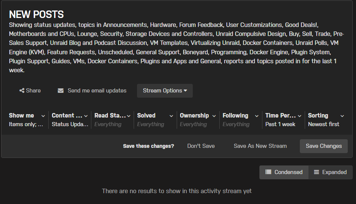Expand the Ownership filter

tap(198, 119)
